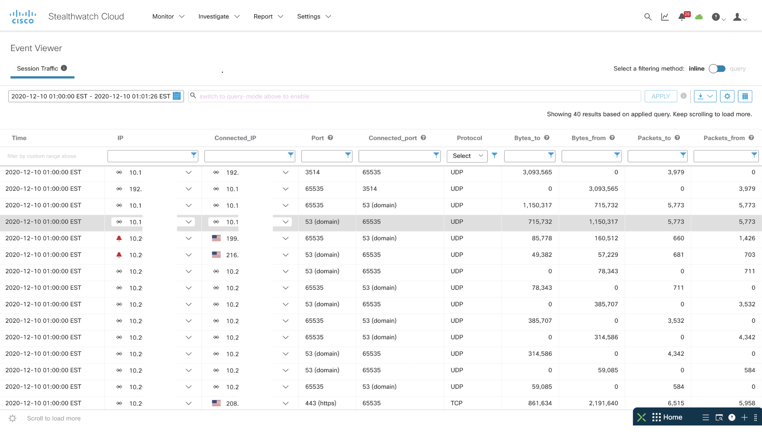Click the APPLY button
The height and width of the screenshot is (440, 762).
pos(660,96)
